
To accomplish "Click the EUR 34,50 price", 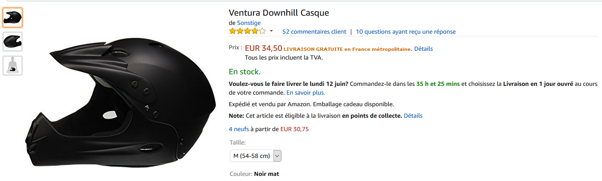I will click(263, 48).
